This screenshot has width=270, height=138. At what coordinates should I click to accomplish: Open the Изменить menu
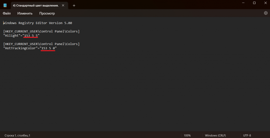25,13
